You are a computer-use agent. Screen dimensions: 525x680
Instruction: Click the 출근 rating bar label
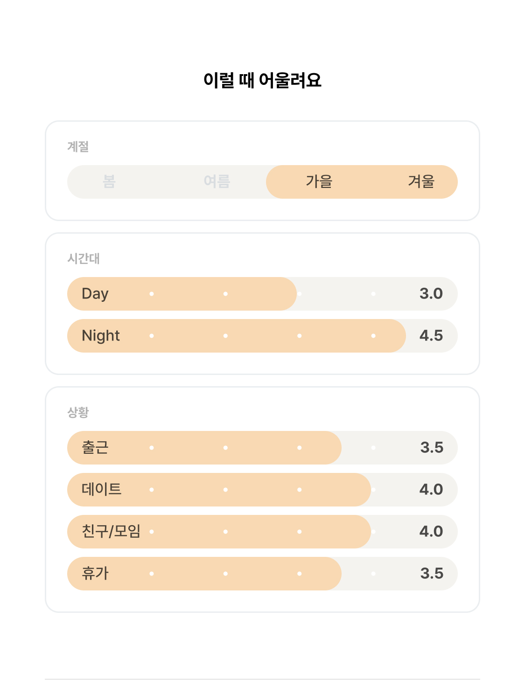tap(95, 447)
